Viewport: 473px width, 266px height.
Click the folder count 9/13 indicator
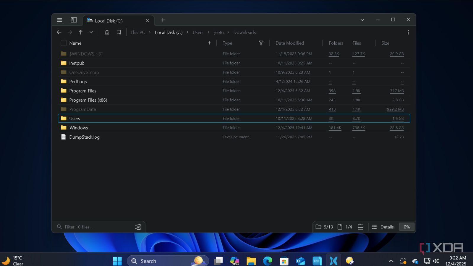coord(324,227)
